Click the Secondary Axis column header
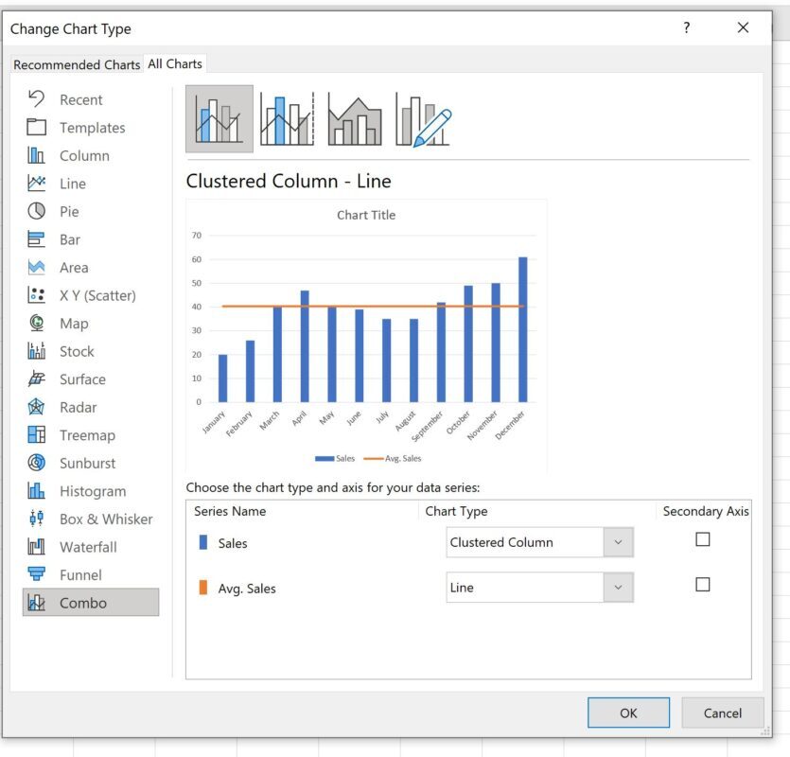 [706, 511]
